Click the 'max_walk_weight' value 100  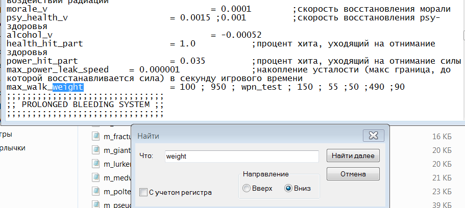coord(188,87)
